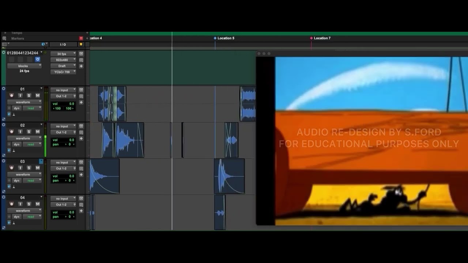Click the I/O column header
The image size is (468, 263).
63,45
